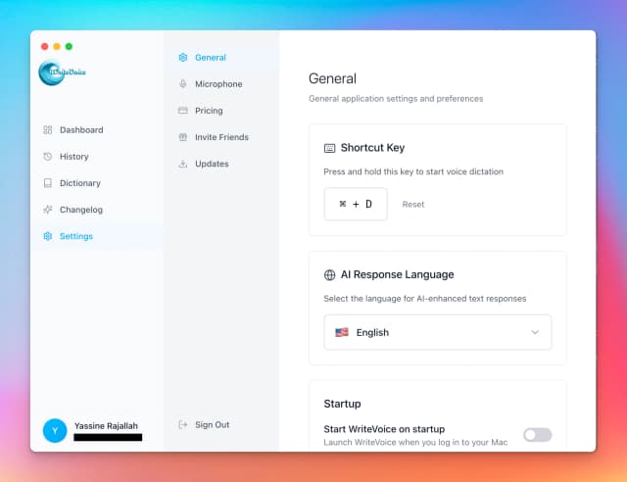Switch to the General settings tab

click(211, 58)
